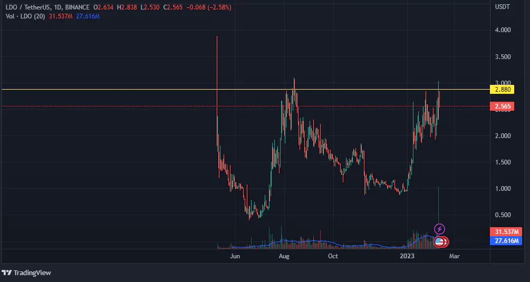Click the 4.000 price axis value
Image resolution: width=530 pixels, height=282 pixels.
pyautogui.click(x=503, y=30)
